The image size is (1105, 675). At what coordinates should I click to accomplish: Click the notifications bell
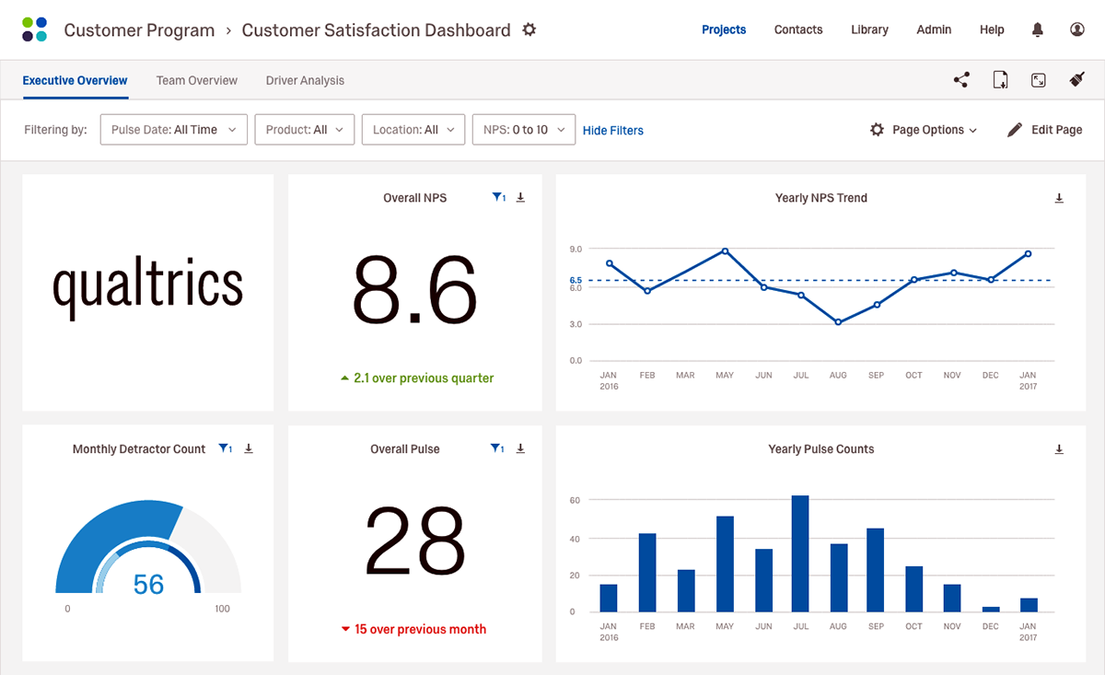(1037, 29)
